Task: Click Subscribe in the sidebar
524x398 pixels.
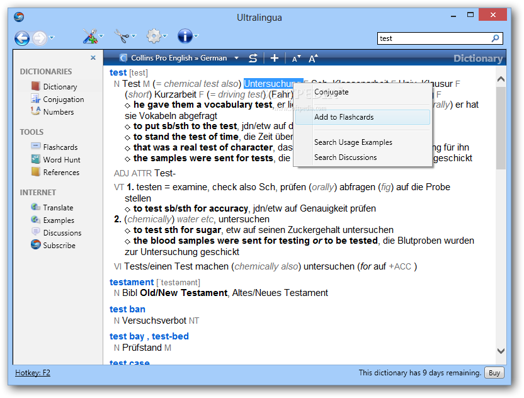Action: (53, 245)
